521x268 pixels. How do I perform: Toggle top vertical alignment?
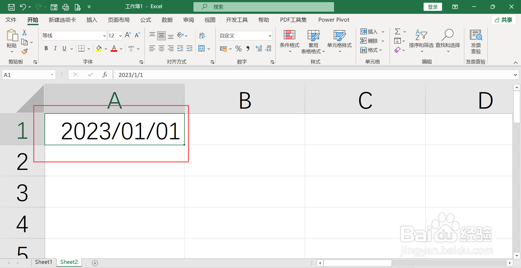click(x=152, y=35)
